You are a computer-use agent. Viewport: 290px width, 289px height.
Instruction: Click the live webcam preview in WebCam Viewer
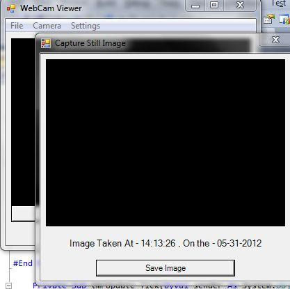pos(23,122)
